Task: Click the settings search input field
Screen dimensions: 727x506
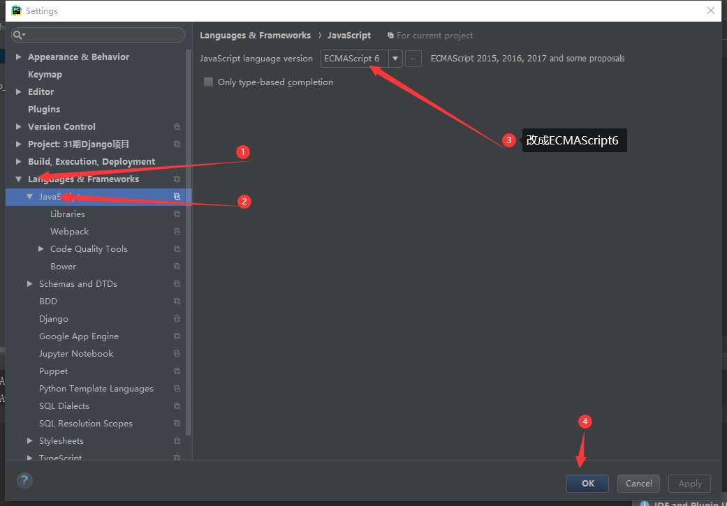Action: tap(98, 35)
